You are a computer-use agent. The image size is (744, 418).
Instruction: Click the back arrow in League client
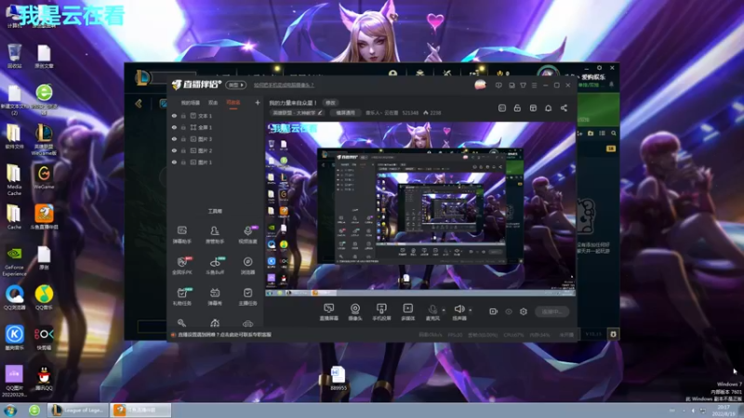point(139,103)
